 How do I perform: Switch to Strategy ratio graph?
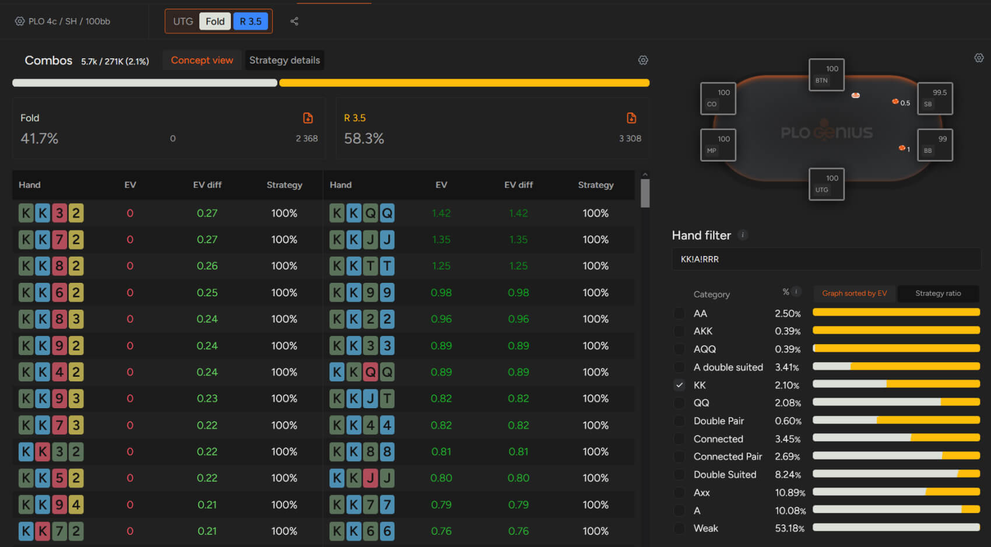[x=937, y=293]
